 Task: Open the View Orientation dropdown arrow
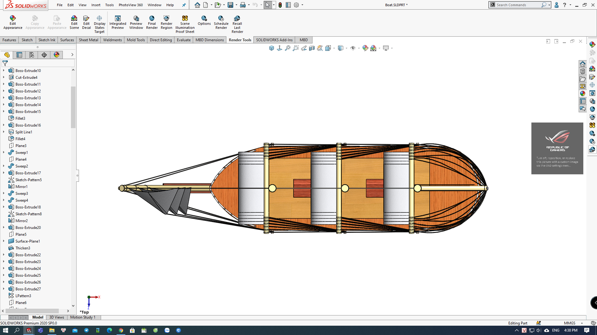(334, 48)
